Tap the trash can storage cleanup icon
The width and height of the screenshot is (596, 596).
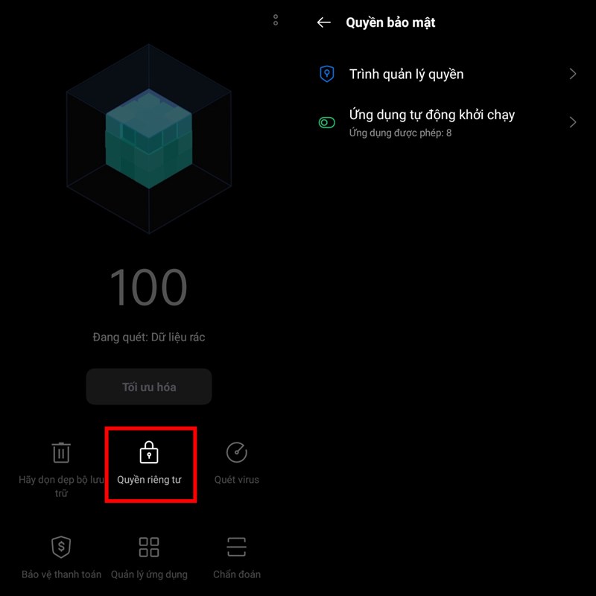61,452
